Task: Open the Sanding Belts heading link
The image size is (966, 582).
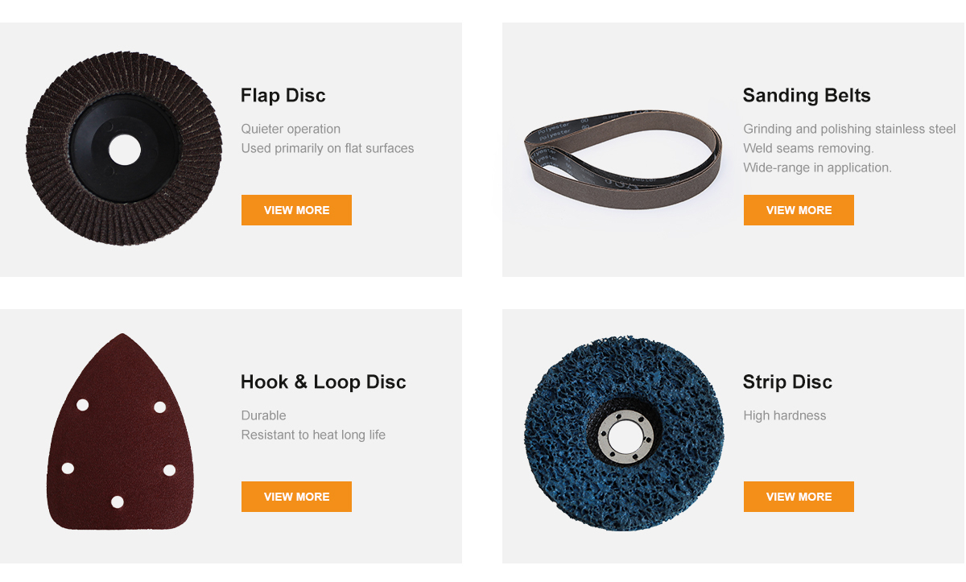Action: [807, 96]
